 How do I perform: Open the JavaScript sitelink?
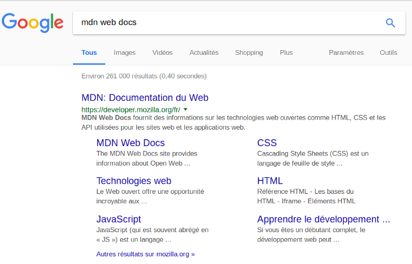(x=118, y=219)
